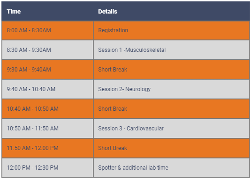Click Session 2- Neurology cell
This screenshot has width=251, height=179.
click(x=171, y=89)
